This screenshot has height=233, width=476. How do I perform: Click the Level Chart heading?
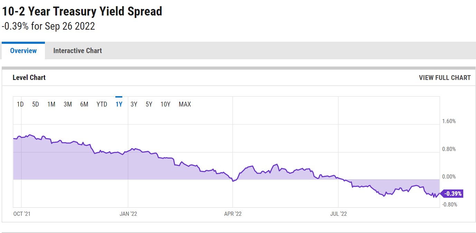coord(29,78)
